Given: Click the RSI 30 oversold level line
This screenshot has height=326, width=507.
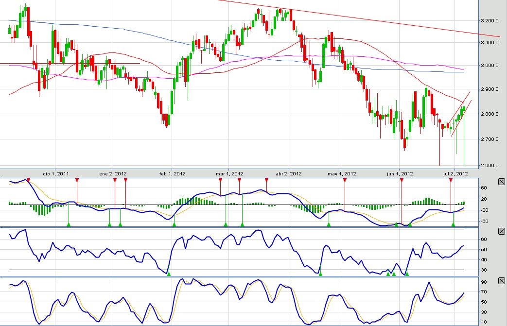Looking at the screenshot, I should tap(243, 269).
